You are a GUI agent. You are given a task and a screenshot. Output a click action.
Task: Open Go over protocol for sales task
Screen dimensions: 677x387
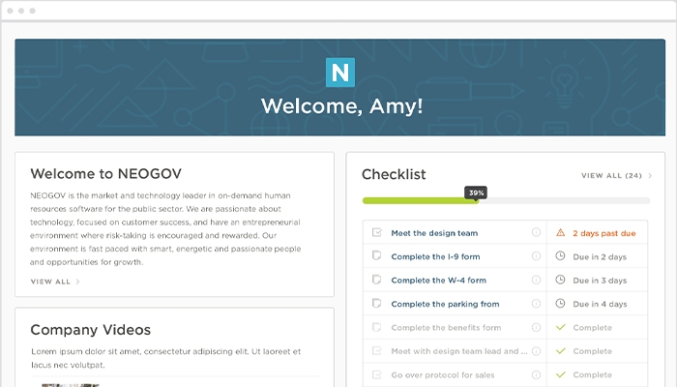pyautogui.click(x=443, y=375)
